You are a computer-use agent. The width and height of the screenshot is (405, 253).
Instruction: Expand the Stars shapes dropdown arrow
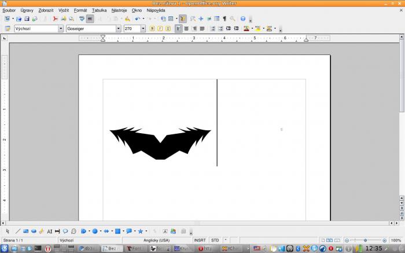146,232
